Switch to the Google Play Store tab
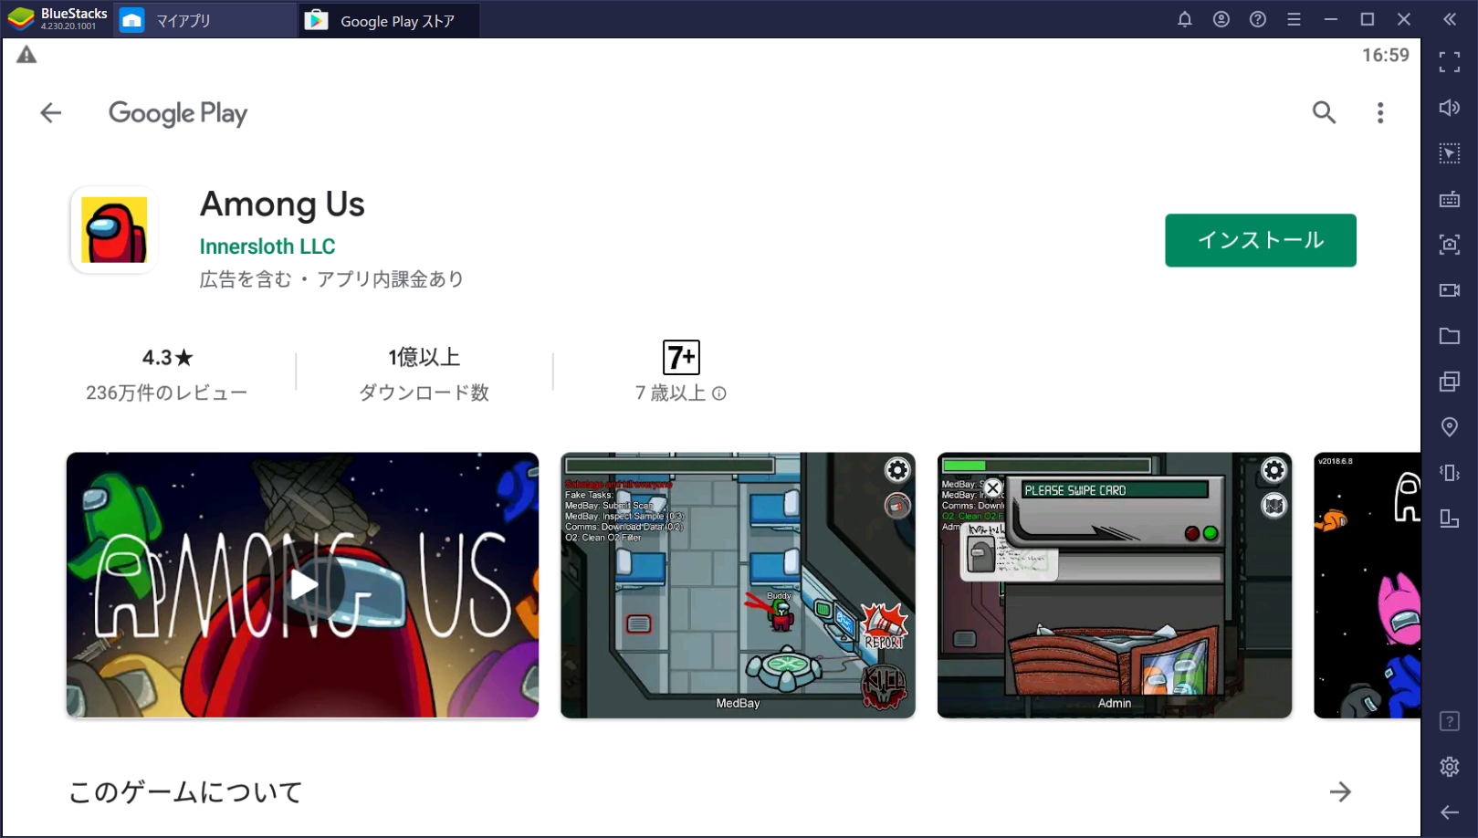Screen dimensions: 1478x838 [x=390, y=20]
